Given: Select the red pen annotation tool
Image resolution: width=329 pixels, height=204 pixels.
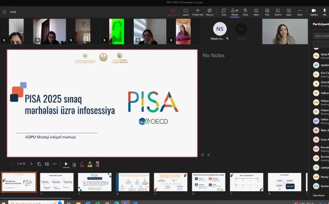Looking at the screenshot, I should click(82, 164).
